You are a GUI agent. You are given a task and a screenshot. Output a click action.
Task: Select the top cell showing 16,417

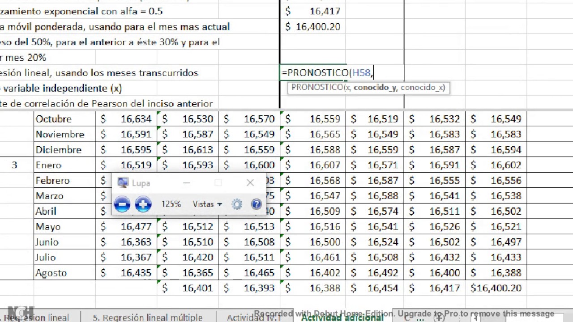click(312, 11)
